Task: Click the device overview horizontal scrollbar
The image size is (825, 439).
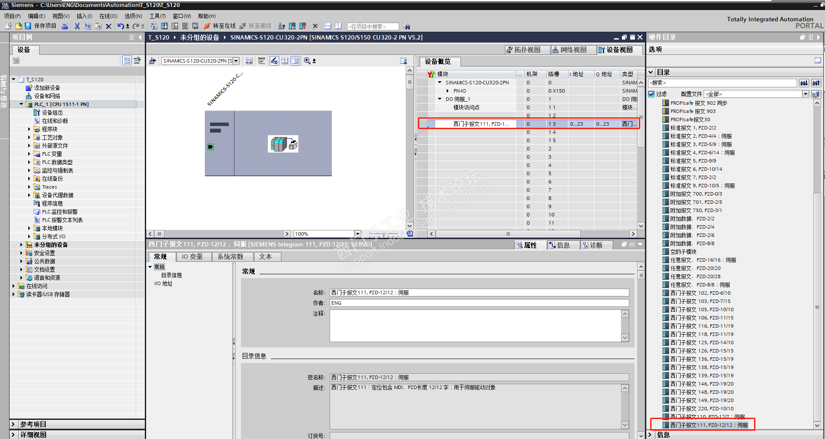Action: click(x=508, y=234)
